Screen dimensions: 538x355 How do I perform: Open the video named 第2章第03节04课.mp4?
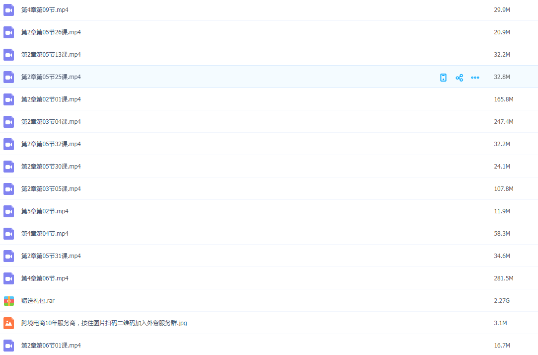(x=51, y=122)
